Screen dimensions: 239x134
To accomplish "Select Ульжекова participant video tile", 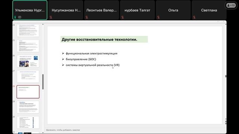I will pyautogui.click(x=30, y=10).
